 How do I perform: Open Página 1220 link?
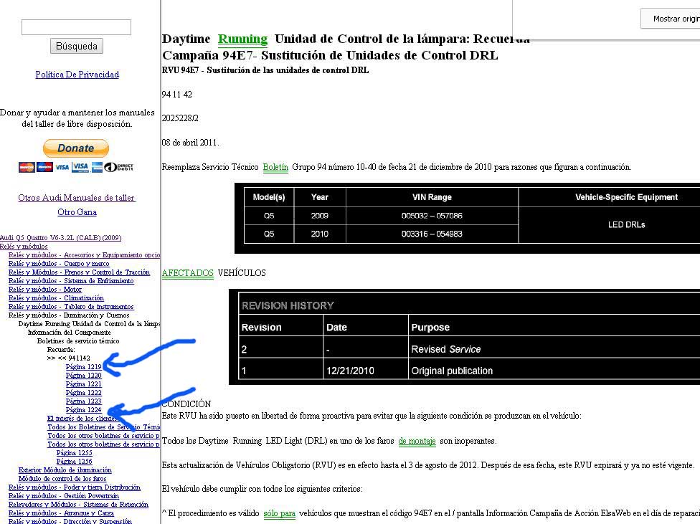click(x=83, y=376)
